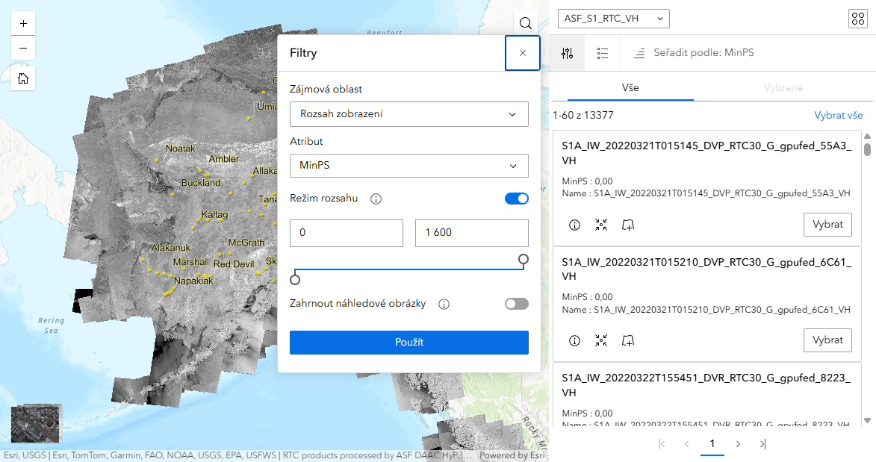The height and width of the screenshot is (462, 876).
Task: Show details for 6C61_VH image
Action: click(574, 341)
